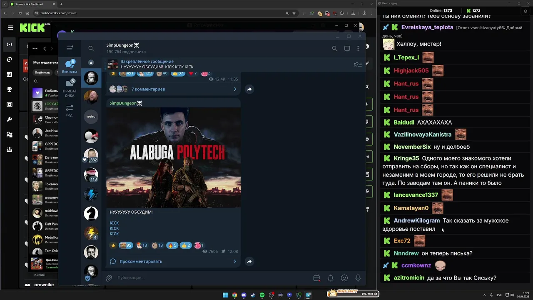
Task: Open Chrome extensions puzzle icon
Action: pyautogui.click(x=342, y=13)
